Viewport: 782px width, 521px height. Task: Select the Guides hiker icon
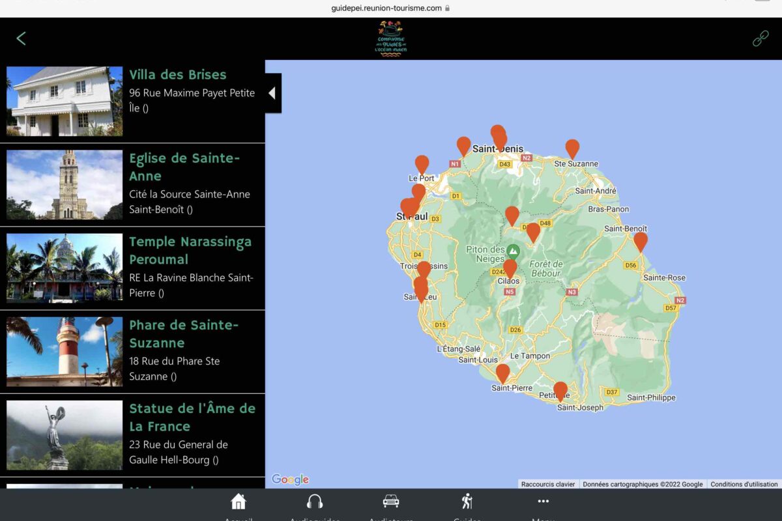tap(467, 503)
